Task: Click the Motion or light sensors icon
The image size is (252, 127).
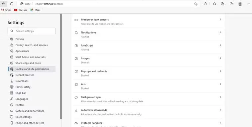Action: (x=76, y=20)
